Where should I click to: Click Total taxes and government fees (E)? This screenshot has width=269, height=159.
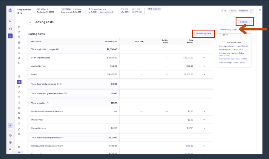click(120, 93)
